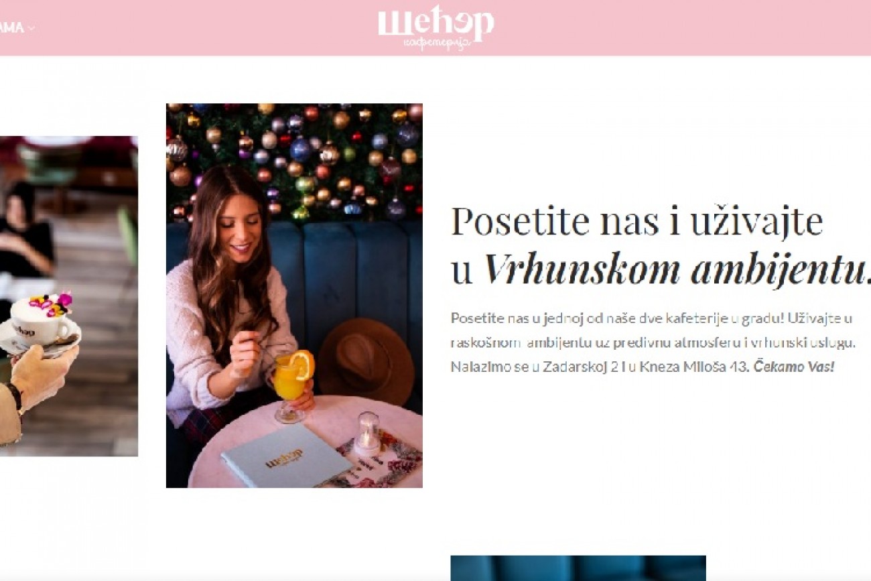Click the Christmas ornaments wall in the photo
The image size is (871, 581).
click(294, 161)
